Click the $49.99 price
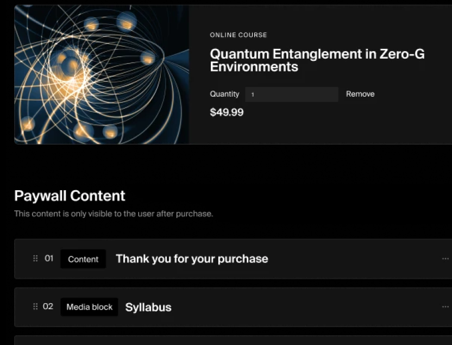This screenshot has width=452, height=345. (x=227, y=112)
